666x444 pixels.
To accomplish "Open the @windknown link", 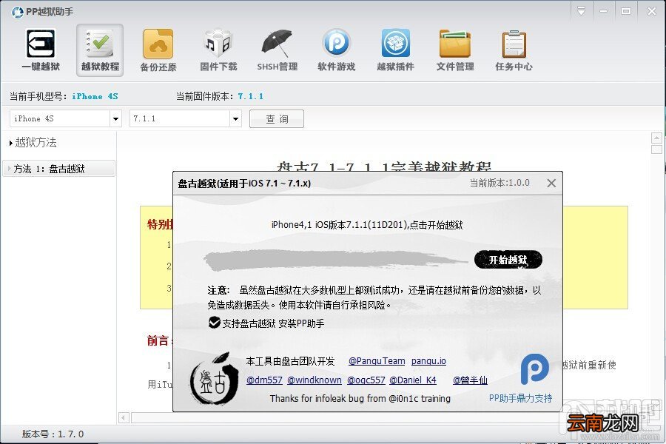I will point(314,380).
